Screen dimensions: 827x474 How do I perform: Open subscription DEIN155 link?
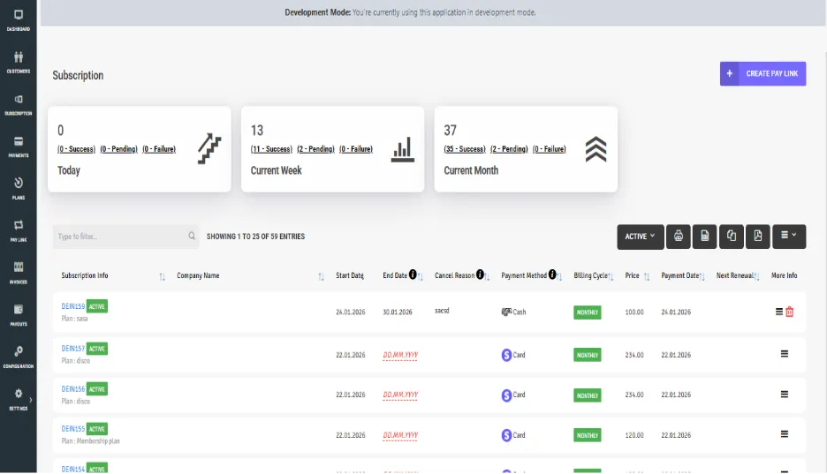point(72,429)
